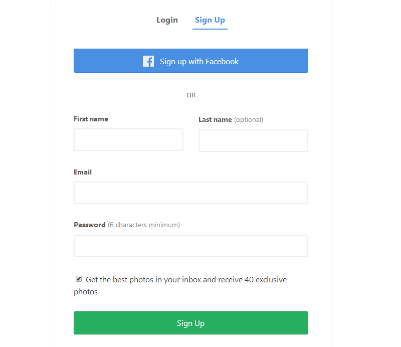Click into the Last name text box
The image size is (401, 347).
[x=253, y=141]
